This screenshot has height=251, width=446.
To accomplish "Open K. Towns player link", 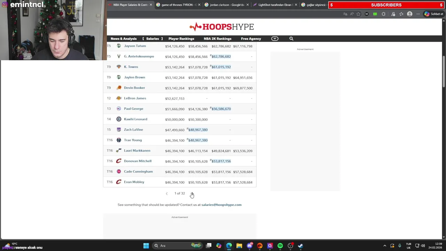I will pos(131,67).
